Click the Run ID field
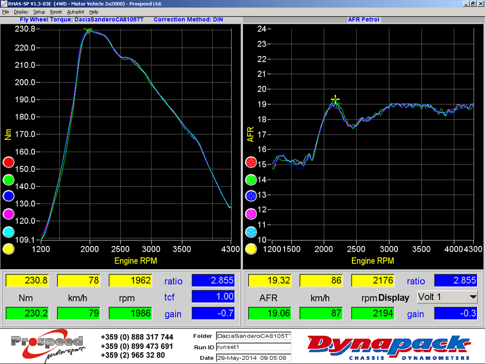Viewport: 485px width, 364px height. [253, 347]
